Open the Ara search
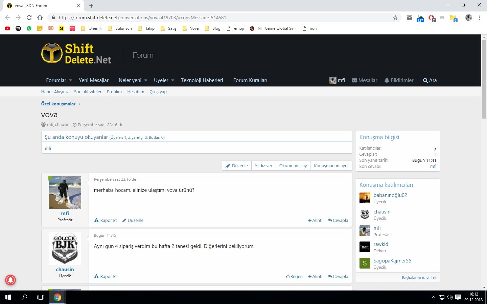 coord(430,80)
